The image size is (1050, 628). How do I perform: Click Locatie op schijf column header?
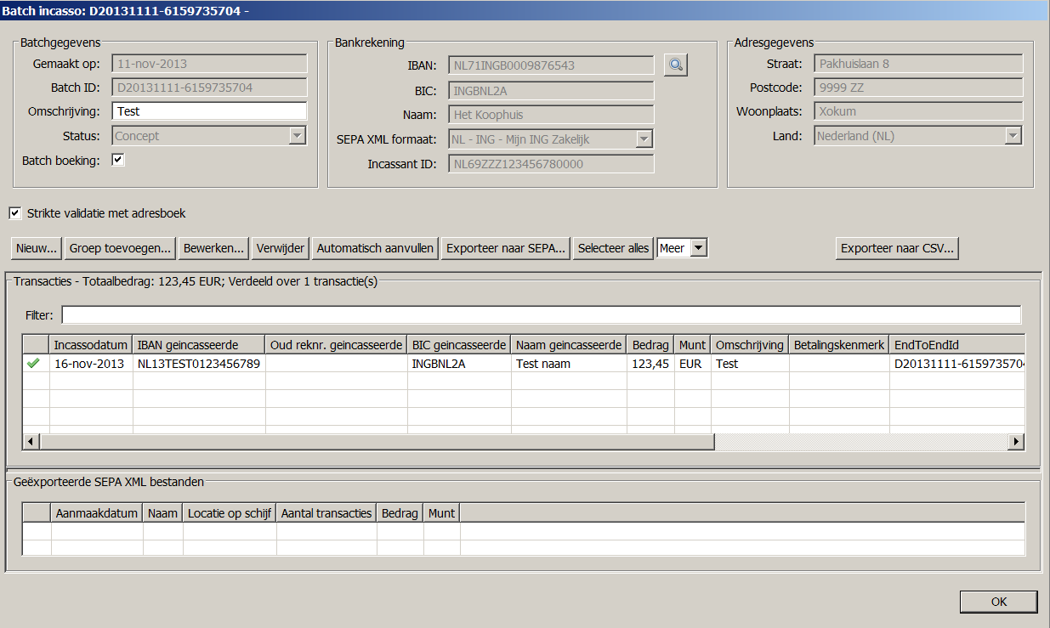(229, 512)
